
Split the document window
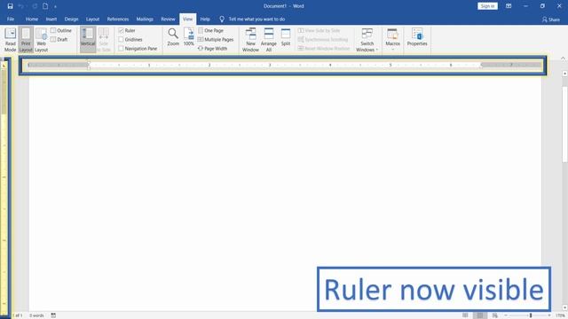click(286, 37)
